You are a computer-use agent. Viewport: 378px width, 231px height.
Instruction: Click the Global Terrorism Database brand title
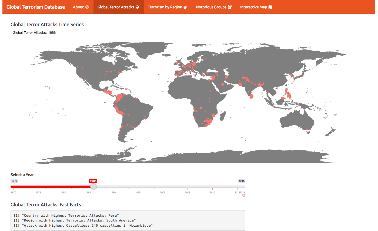(x=36, y=7)
